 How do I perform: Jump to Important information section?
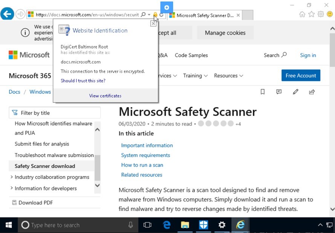coord(147,146)
